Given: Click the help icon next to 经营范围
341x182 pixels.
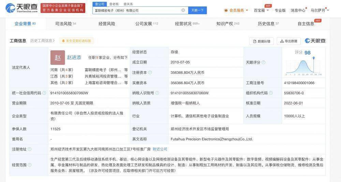Looking at the screenshot, I should coord(30,165).
